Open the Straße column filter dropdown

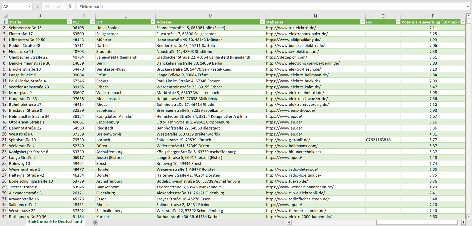point(69,22)
